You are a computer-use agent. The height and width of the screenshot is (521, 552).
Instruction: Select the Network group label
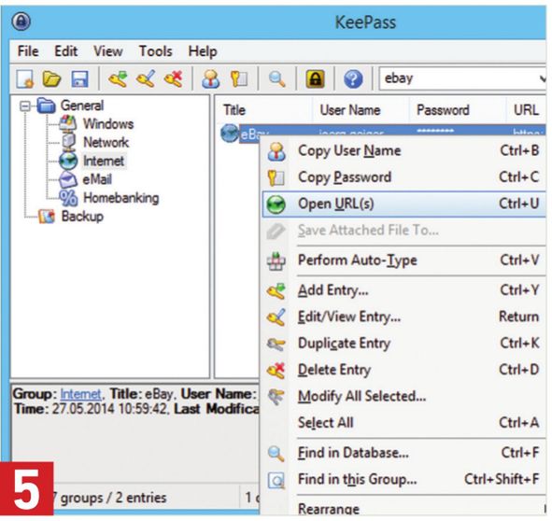click(106, 143)
